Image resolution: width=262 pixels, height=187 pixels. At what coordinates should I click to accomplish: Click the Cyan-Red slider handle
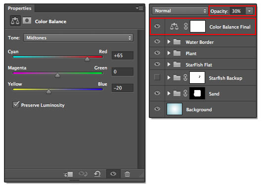coord(87,59)
